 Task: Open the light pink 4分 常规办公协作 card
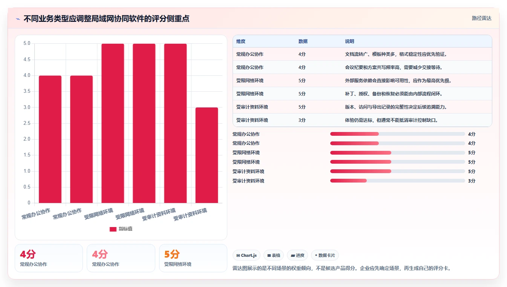click(121, 258)
